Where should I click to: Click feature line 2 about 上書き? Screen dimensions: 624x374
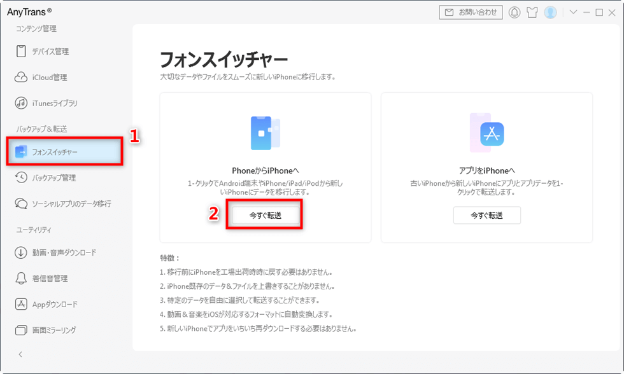click(x=247, y=286)
